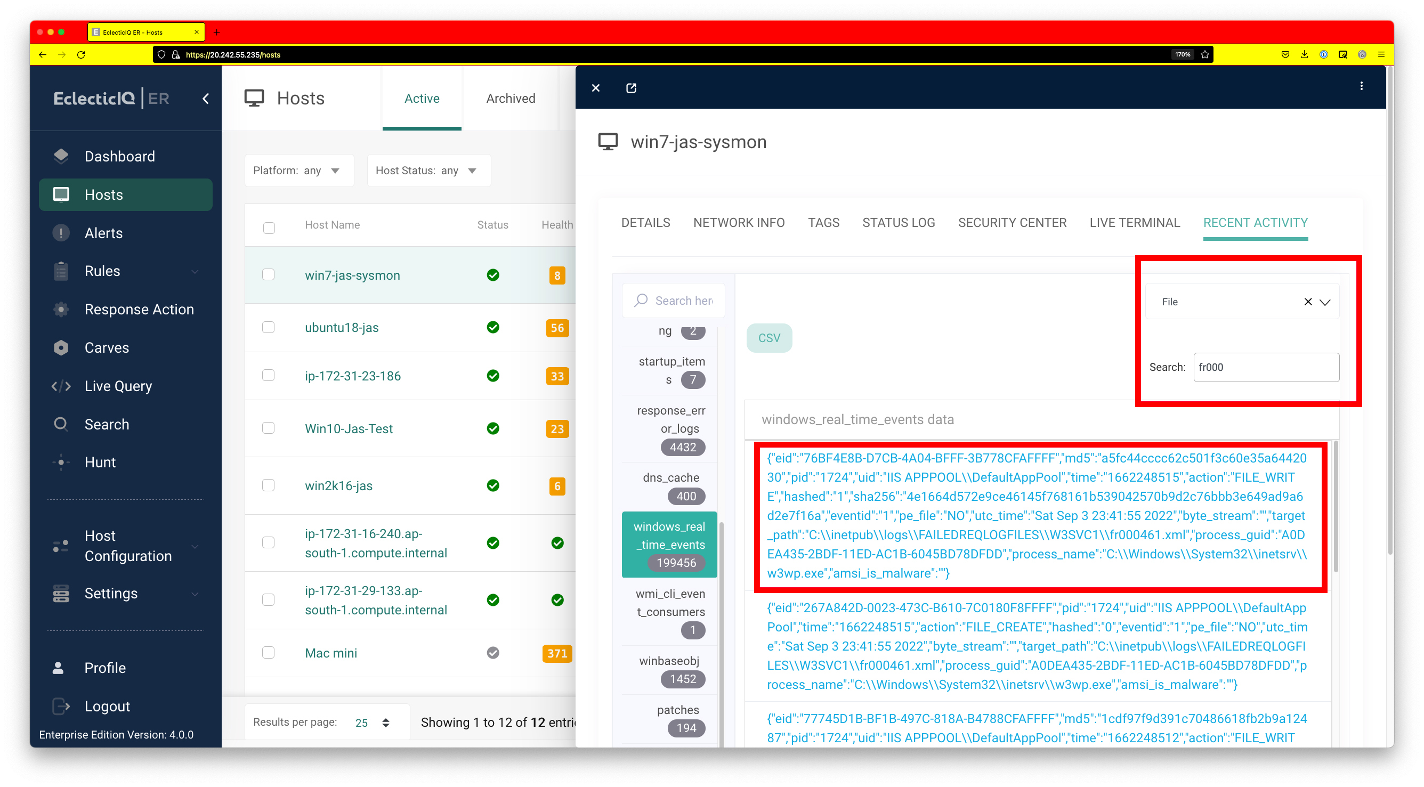
Task: Open the Profile user icon
Action: pos(58,668)
